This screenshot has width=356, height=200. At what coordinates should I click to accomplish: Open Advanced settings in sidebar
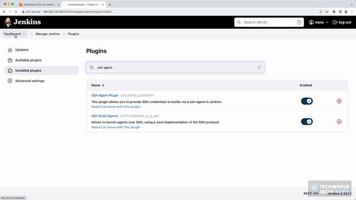[x=42, y=81]
